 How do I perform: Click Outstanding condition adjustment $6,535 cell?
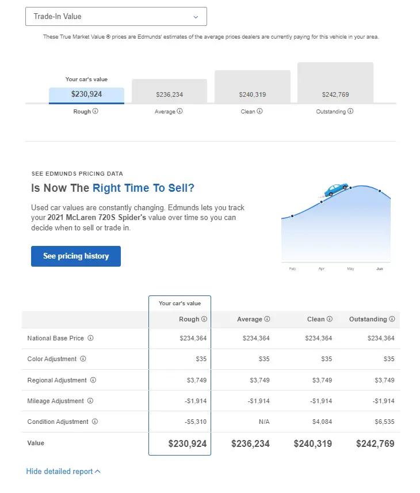click(384, 422)
